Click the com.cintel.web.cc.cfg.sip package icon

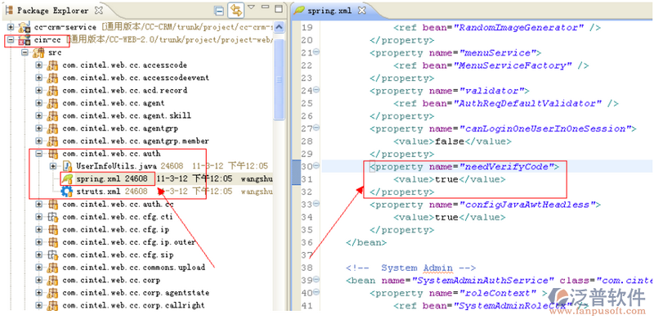[52, 254]
